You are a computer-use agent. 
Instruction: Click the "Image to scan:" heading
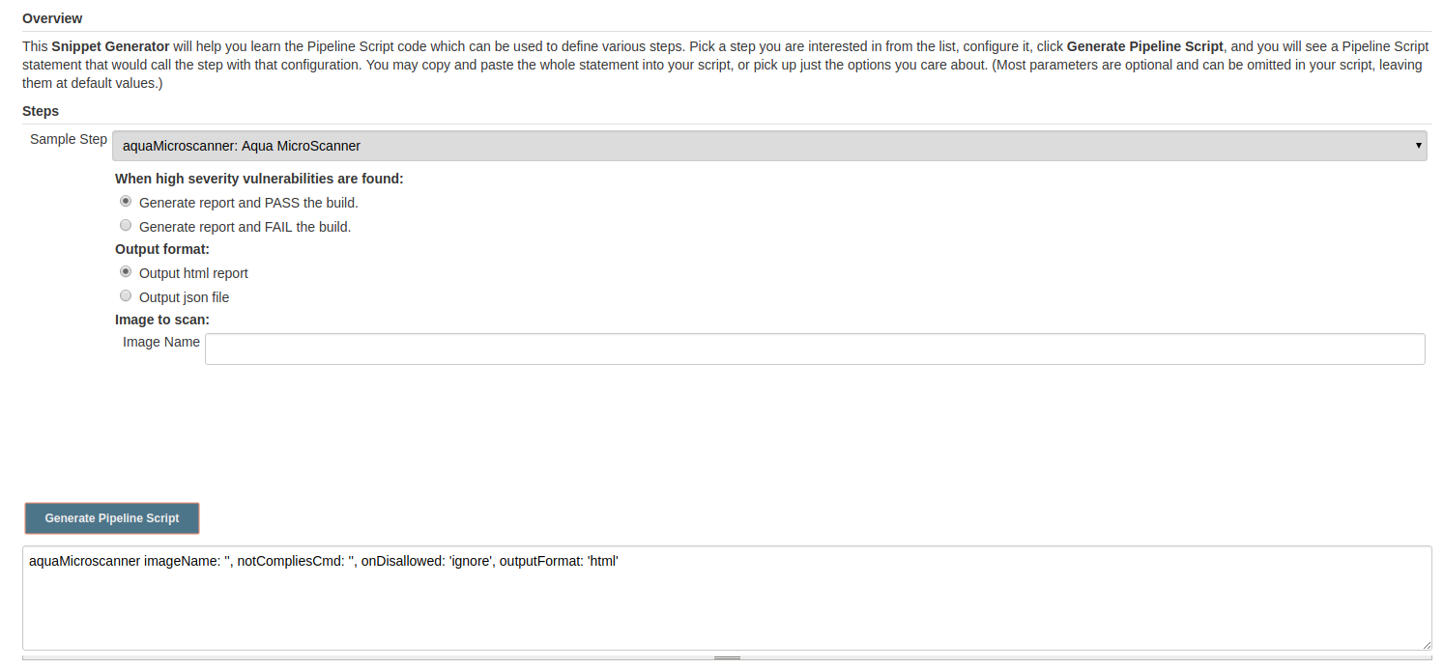pos(162,320)
